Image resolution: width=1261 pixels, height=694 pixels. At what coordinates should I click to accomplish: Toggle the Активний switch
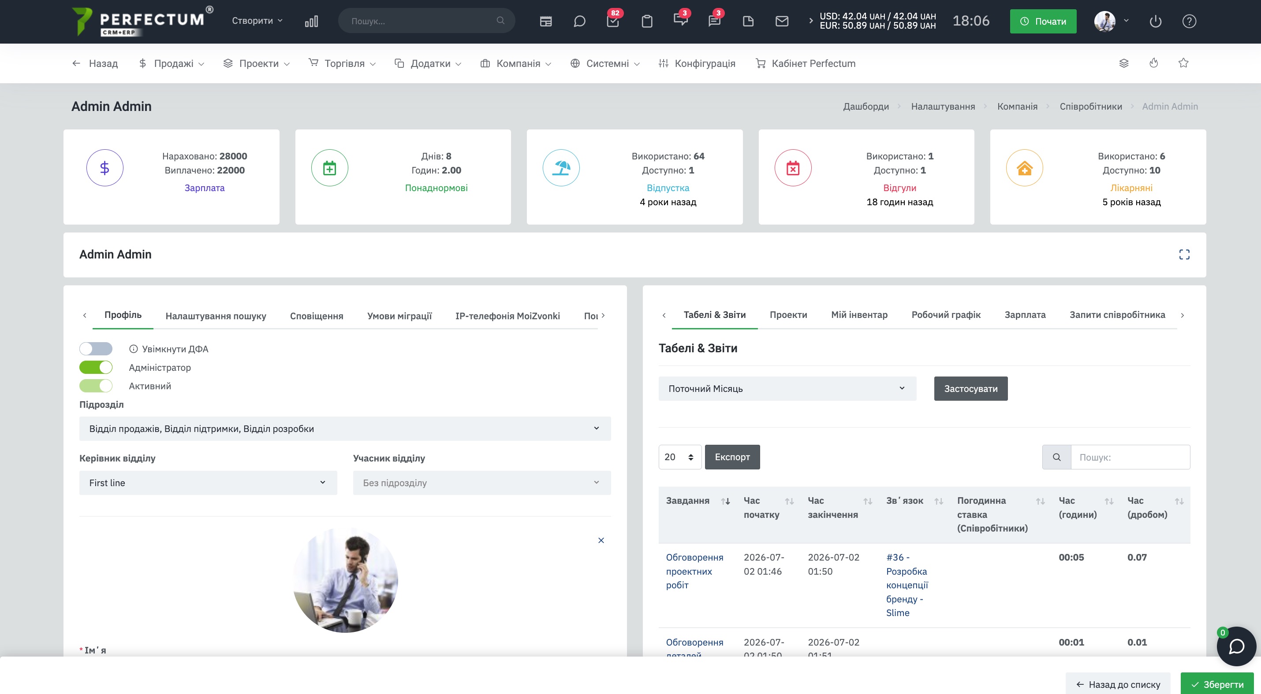tap(96, 386)
